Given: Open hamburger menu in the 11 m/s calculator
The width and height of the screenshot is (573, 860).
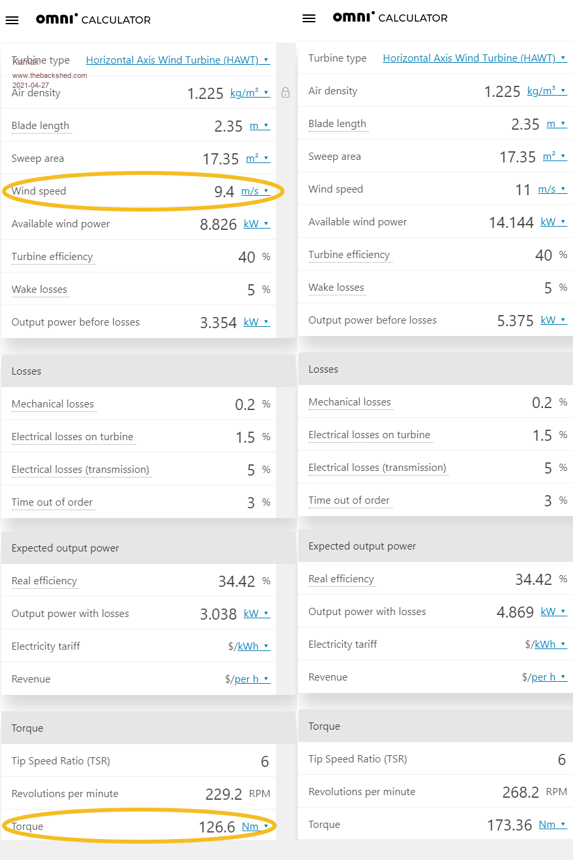Looking at the screenshot, I should click(309, 18).
